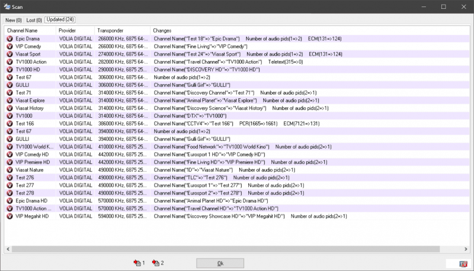Image resolution: width=474 pixels, height=271 pixels.
Task: Click the horizontal scrollbar below the list
Action: coord(237,249)
